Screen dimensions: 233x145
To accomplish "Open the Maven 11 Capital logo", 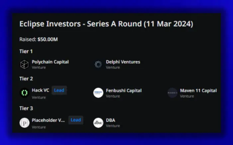I will click(x=172, y=93).
